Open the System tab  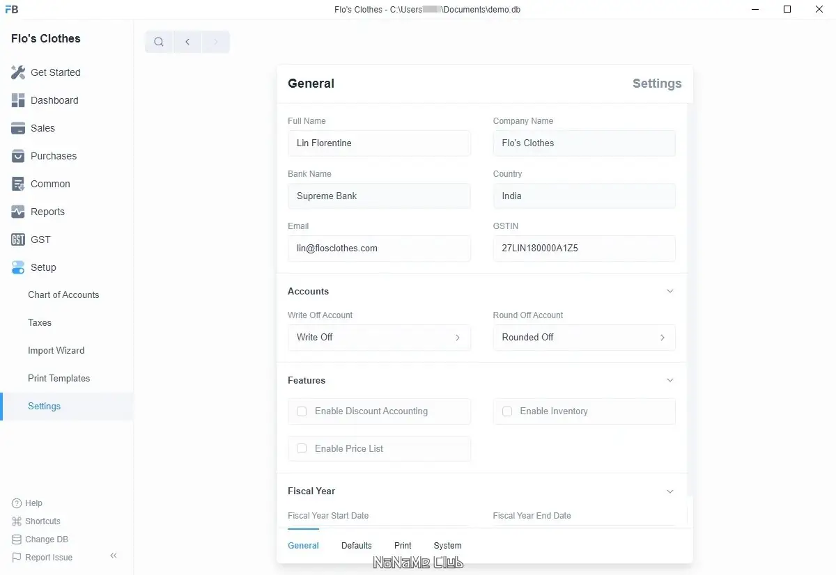coord(447,546)
